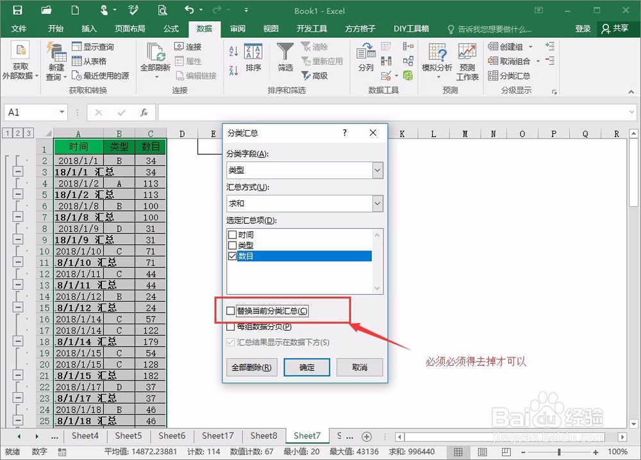641x460 pixels.
Task: Click 取消 in the subtotal dialog
Action: pos(360,367)
